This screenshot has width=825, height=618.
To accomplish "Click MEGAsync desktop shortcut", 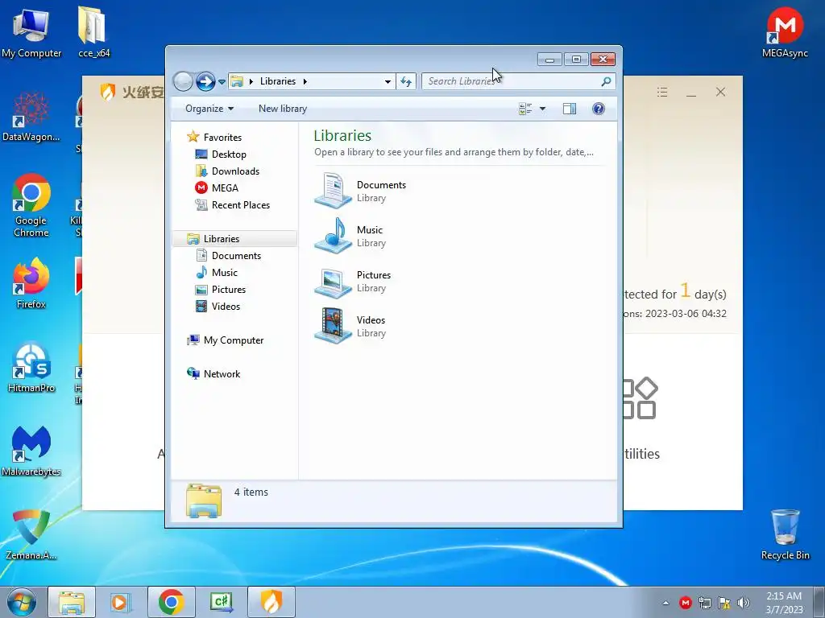I will click(x=785, y=32).
